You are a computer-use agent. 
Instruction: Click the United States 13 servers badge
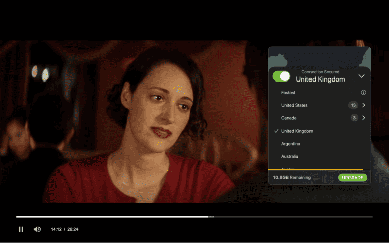click(x=353, y=105)
